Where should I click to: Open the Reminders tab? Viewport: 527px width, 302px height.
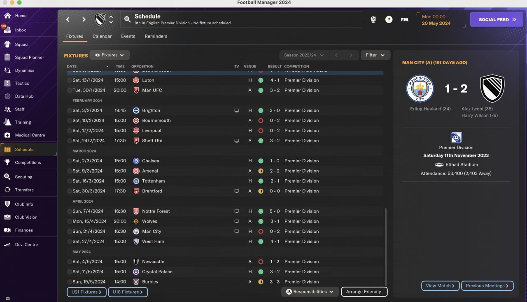tap(156, 36)
